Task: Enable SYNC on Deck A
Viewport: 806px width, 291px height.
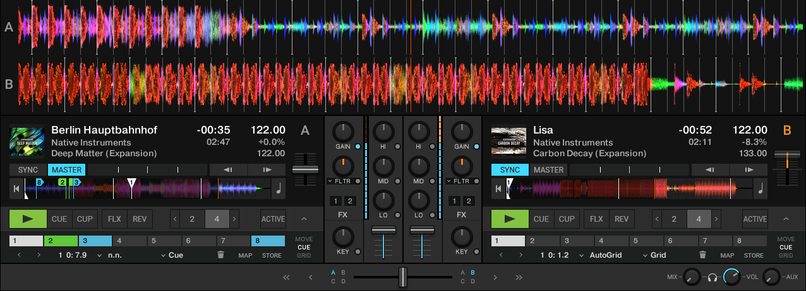Action: coord(28,169)
